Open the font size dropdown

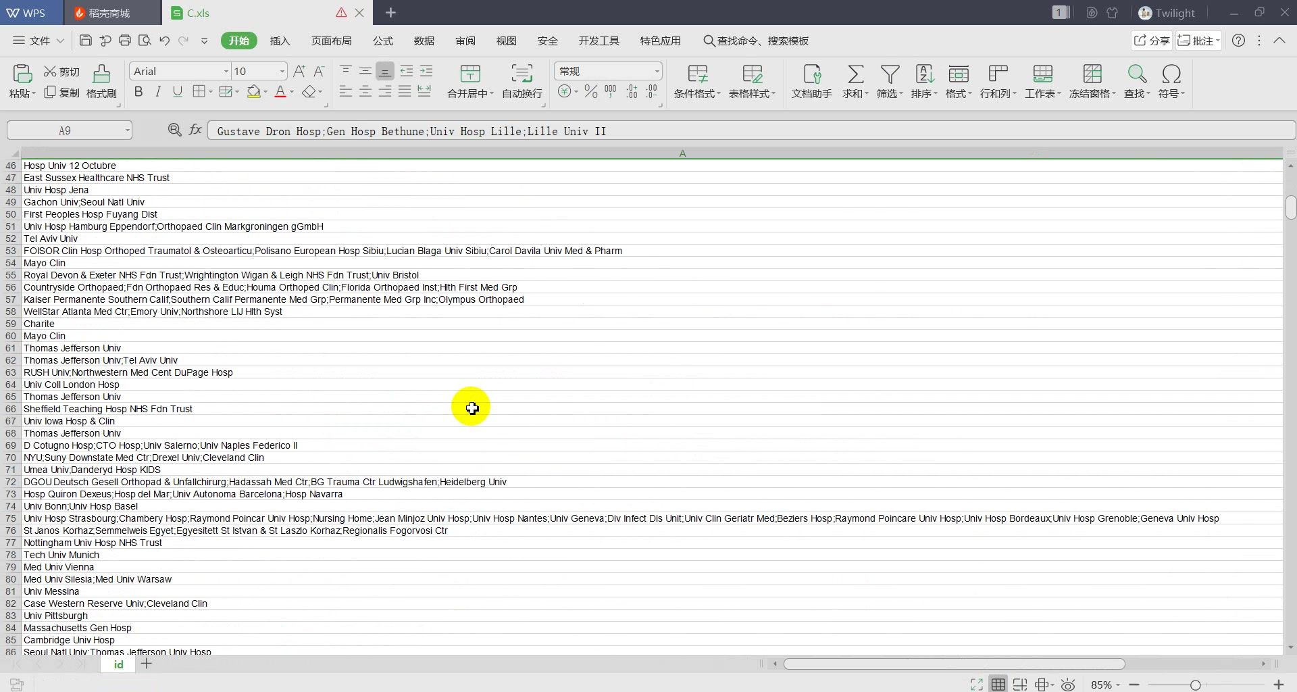tap(282, 71)
